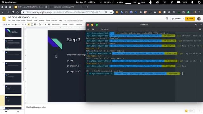The image size is (203, 114).
Task: Close the GIT TAG & VERSIONING browser tab
Action: (x=46, y=7)
